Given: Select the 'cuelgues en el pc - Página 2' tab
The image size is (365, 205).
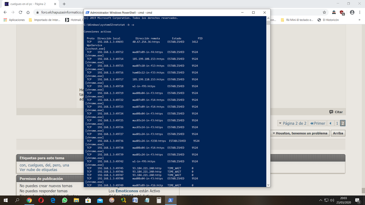Looking at the screenshot, I should (30, 4).
